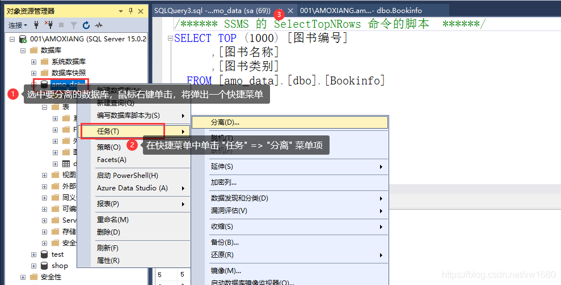Click the test database cylinder icon
The image size is (561, 285).
(x=44, y=254)
